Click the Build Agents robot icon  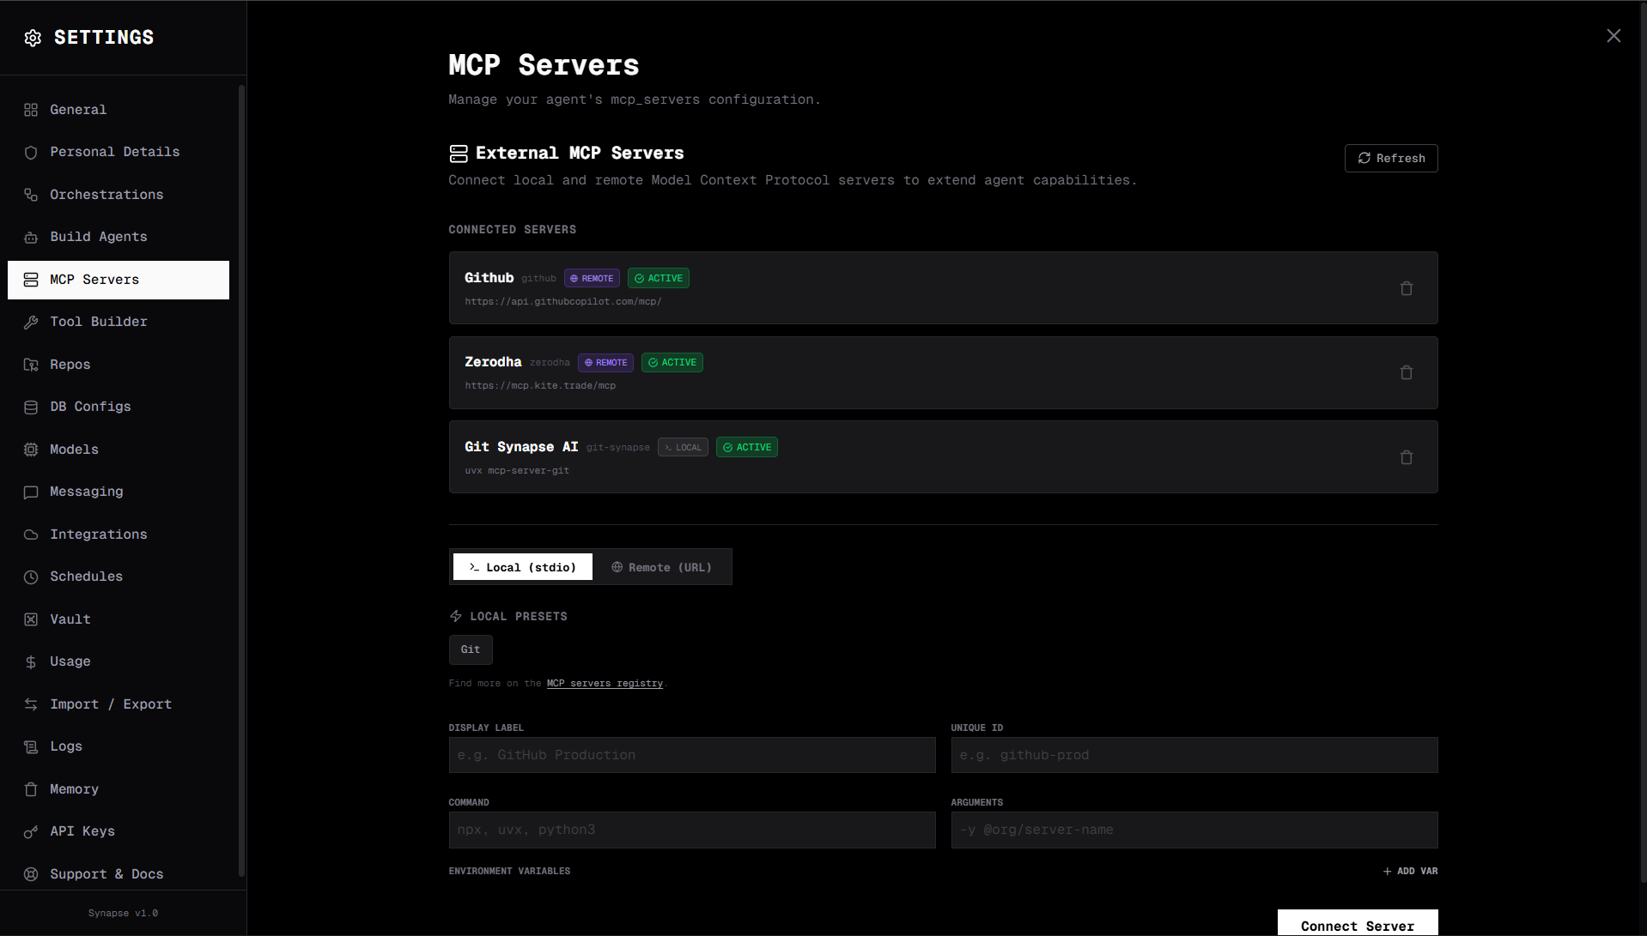tap(31, 237)
